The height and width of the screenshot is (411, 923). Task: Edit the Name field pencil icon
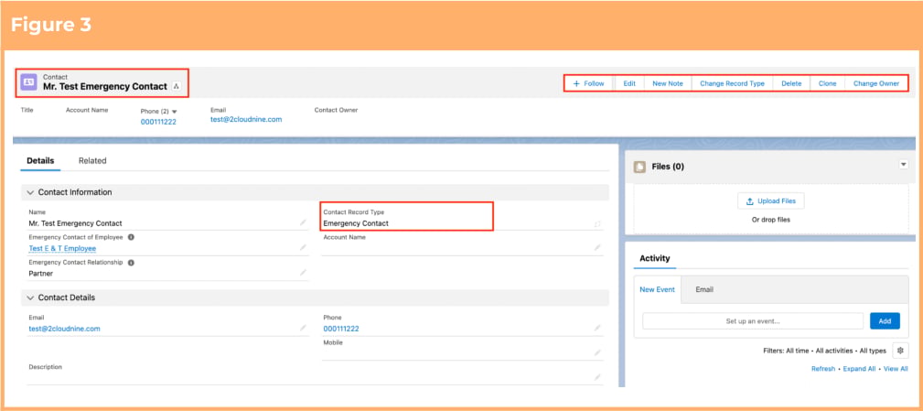(303, 222)
